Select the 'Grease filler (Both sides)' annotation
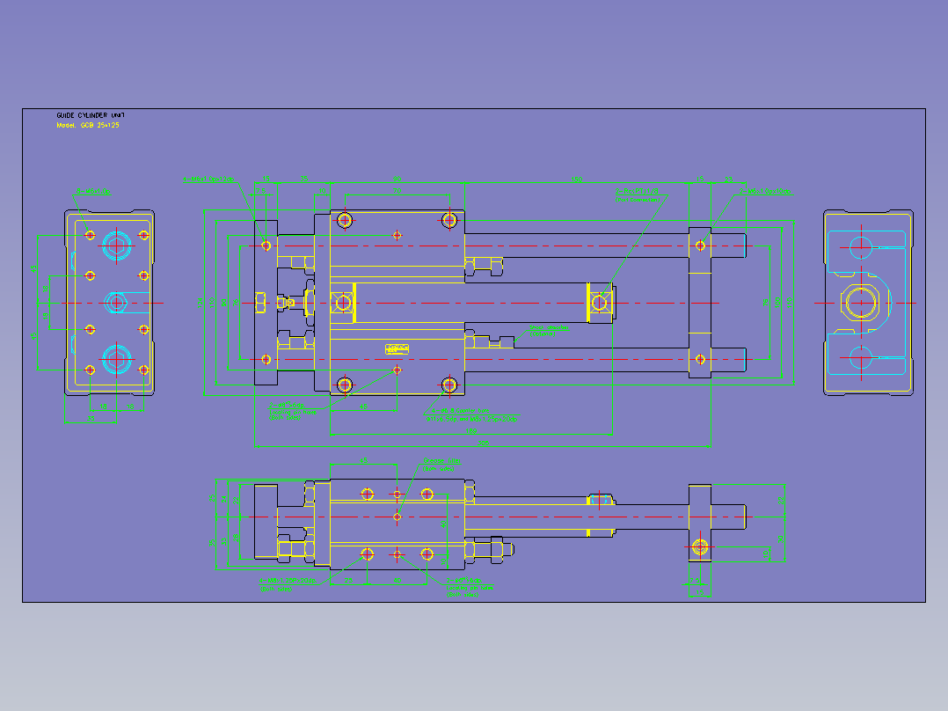The image size is (948, 711). pyautogui.click(x=442, y=465)
